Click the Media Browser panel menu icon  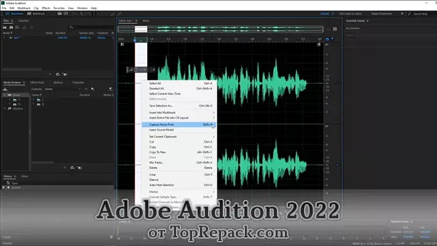coord(24,82)
